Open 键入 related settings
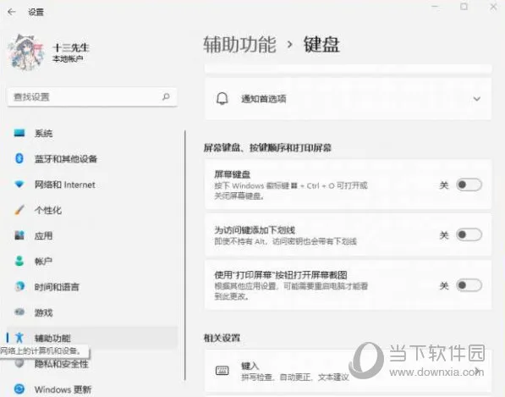Image resolution: width=505 pixels, height=397 pixels. [x=348, y=371]
